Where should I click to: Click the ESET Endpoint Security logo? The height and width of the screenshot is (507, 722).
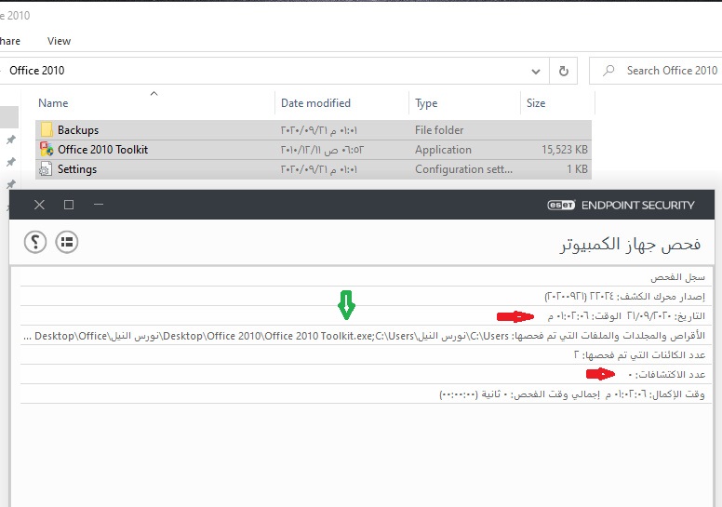coord(634,205)
